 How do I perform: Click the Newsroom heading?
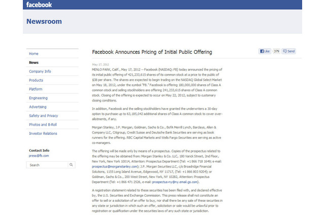point(44,21)
